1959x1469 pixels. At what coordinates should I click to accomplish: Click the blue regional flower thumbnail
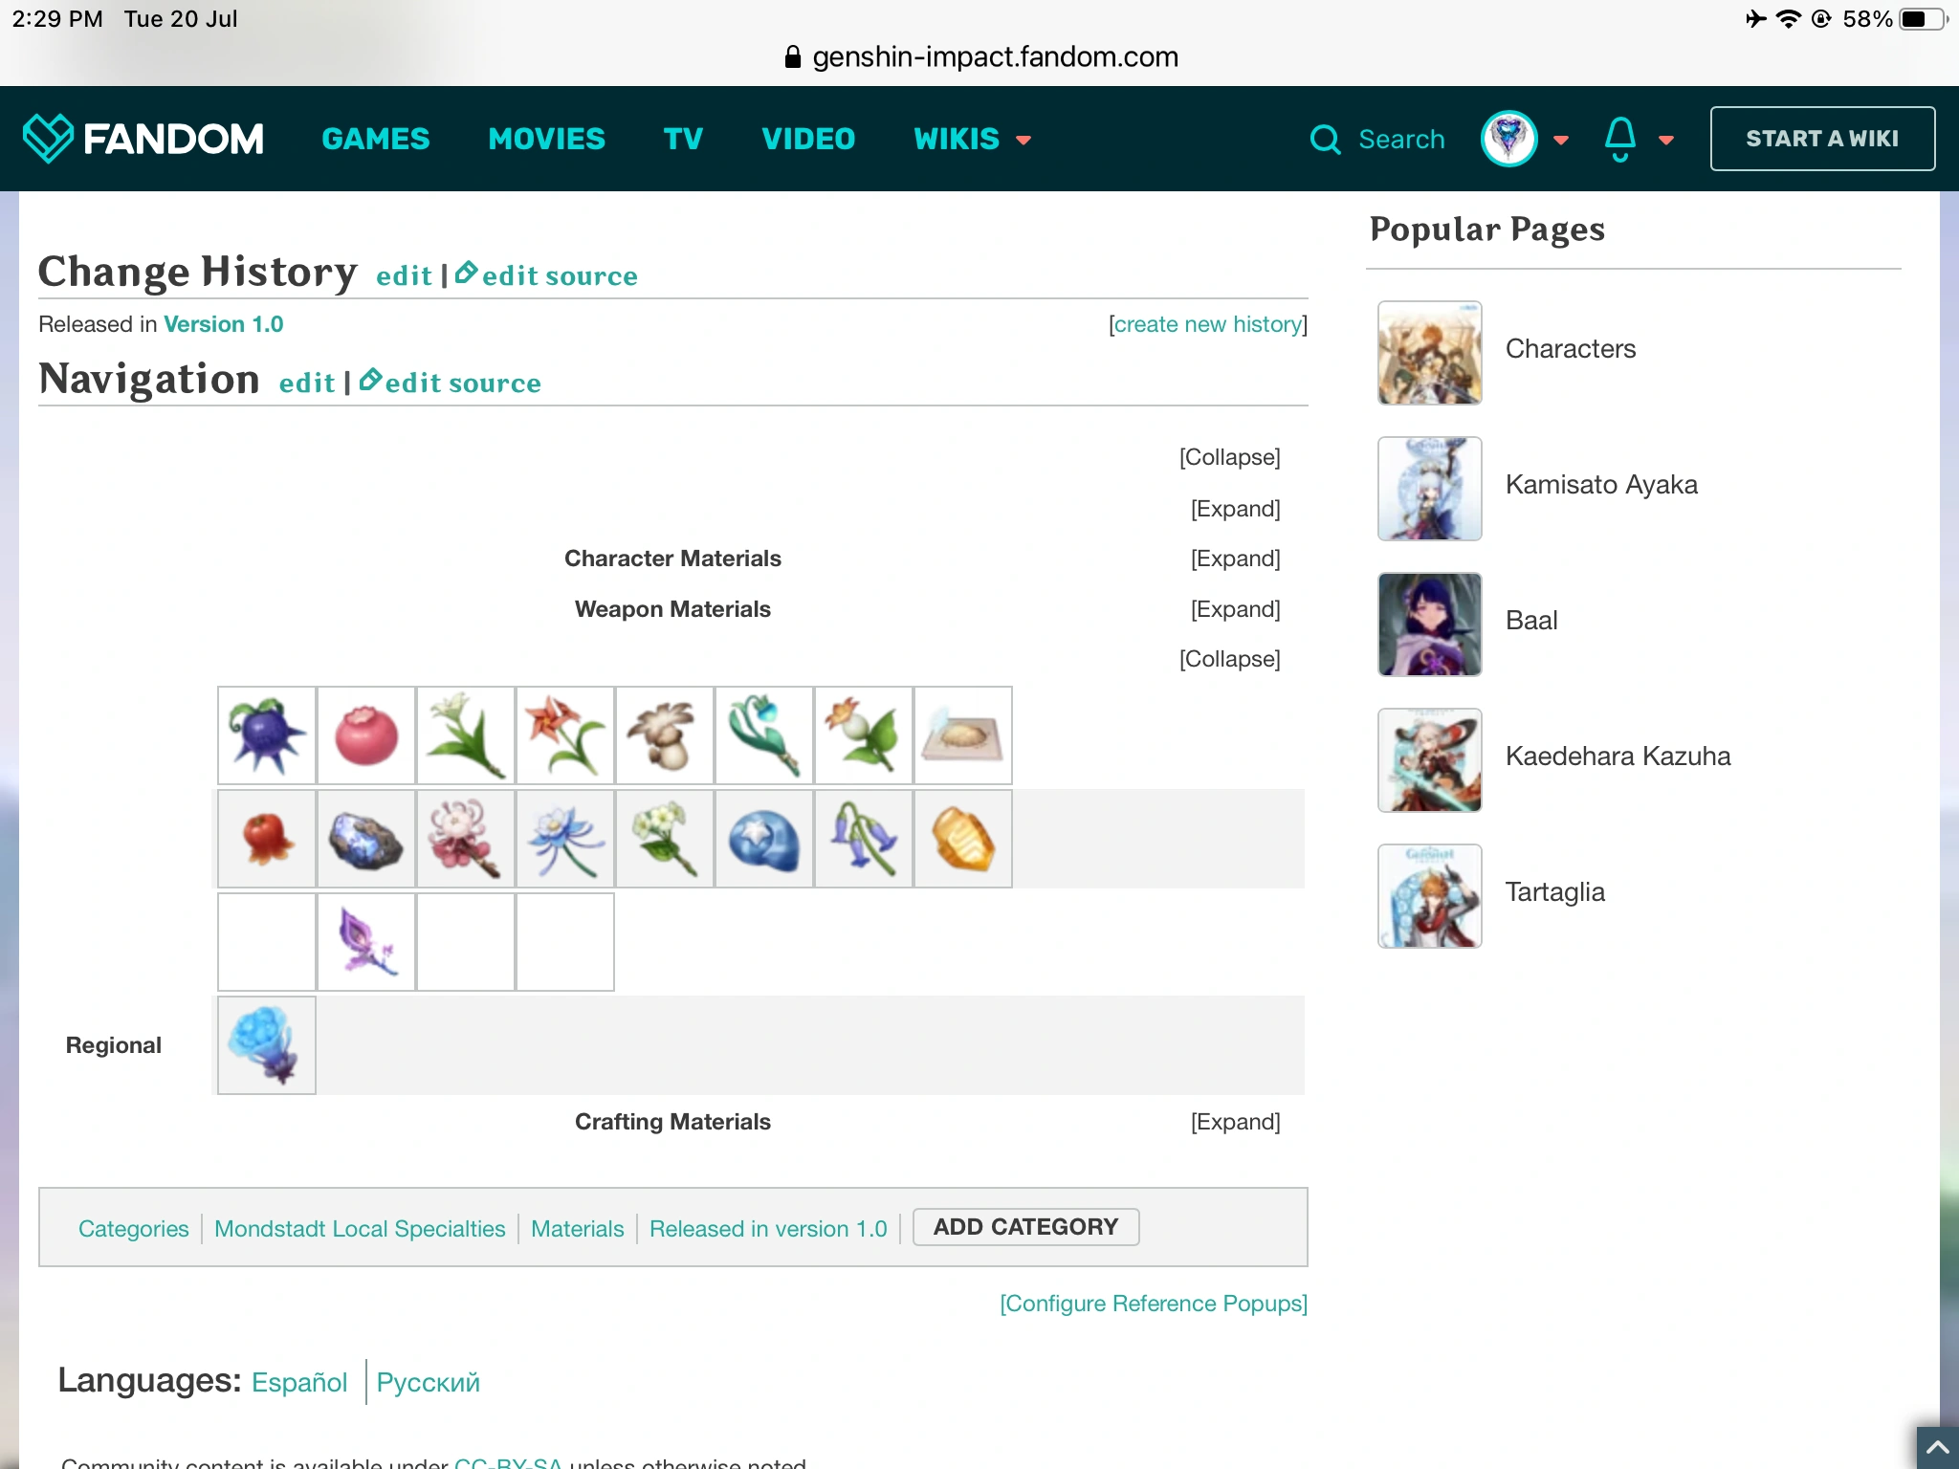click(266, 1044)
